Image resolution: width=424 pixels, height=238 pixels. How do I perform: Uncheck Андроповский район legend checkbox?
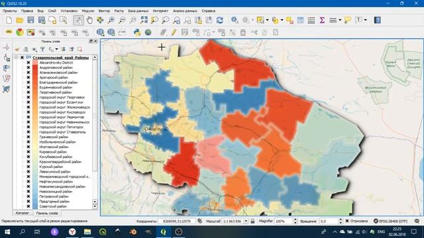tap(28, 67)
